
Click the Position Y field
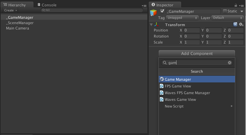pyautogui.click(x=214, y=30)
